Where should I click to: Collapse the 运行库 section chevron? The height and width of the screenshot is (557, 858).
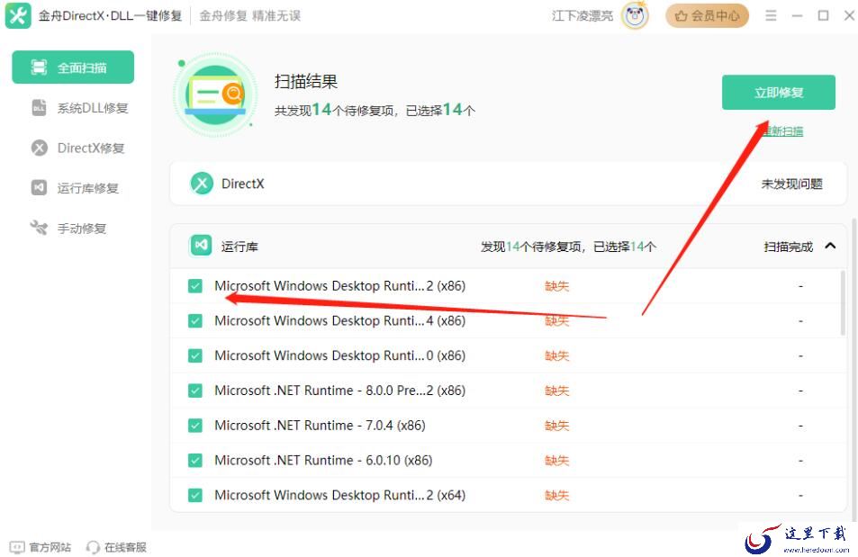830,246
